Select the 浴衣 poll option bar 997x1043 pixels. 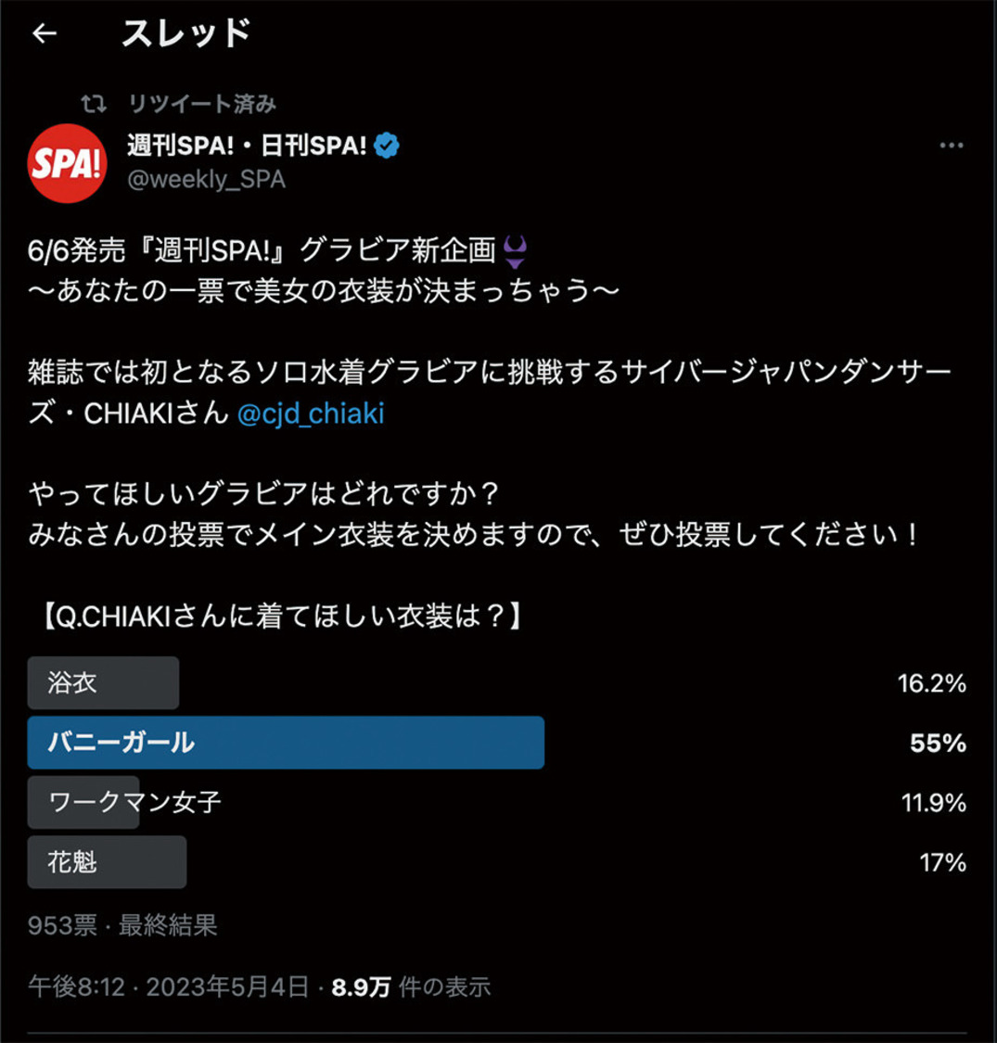point(103,683)
